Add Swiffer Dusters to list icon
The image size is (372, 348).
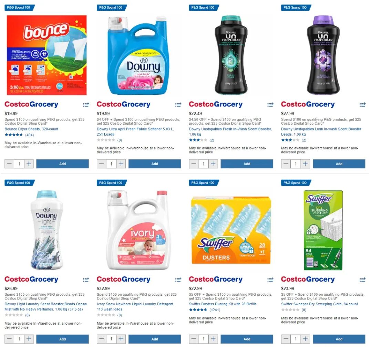coord(270,280)
